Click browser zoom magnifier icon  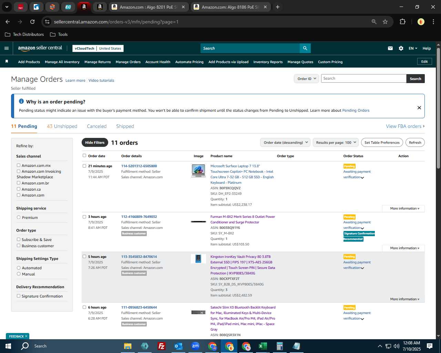coord(374,22)
